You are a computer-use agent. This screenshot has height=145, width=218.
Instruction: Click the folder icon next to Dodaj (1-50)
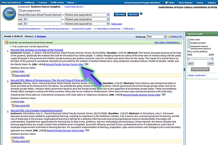coord(169,36)
